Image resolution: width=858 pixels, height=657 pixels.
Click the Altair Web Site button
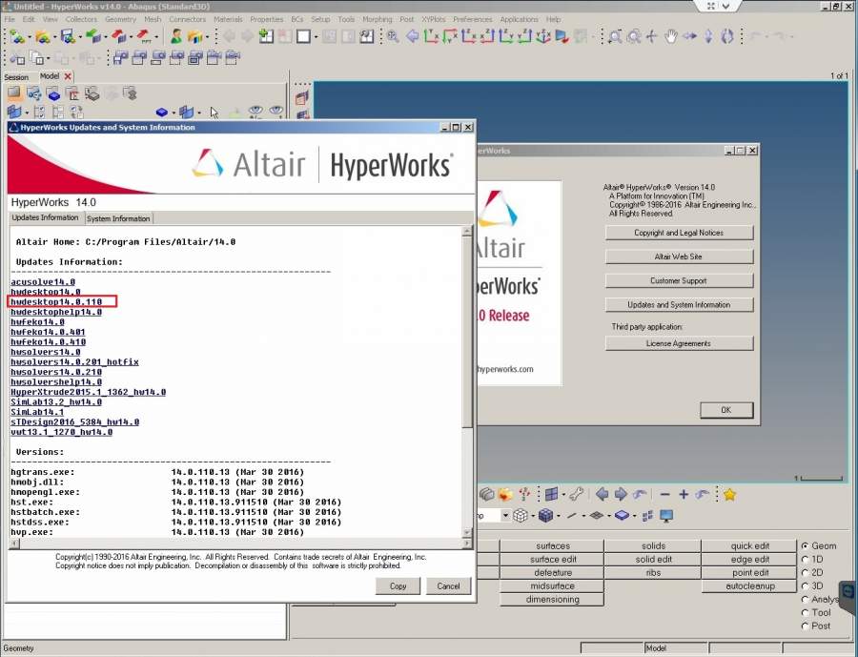pos(679,257)
